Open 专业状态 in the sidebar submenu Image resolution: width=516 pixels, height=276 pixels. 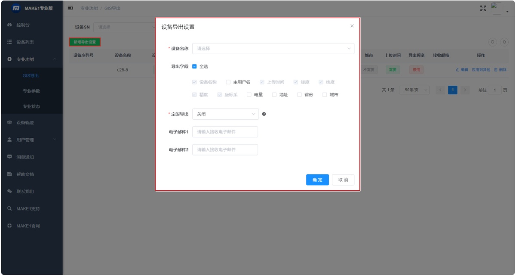coord(31,106)
